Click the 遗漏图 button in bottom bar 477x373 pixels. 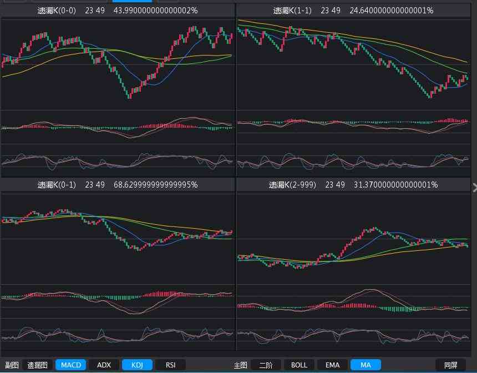click(x=38, y=365)
